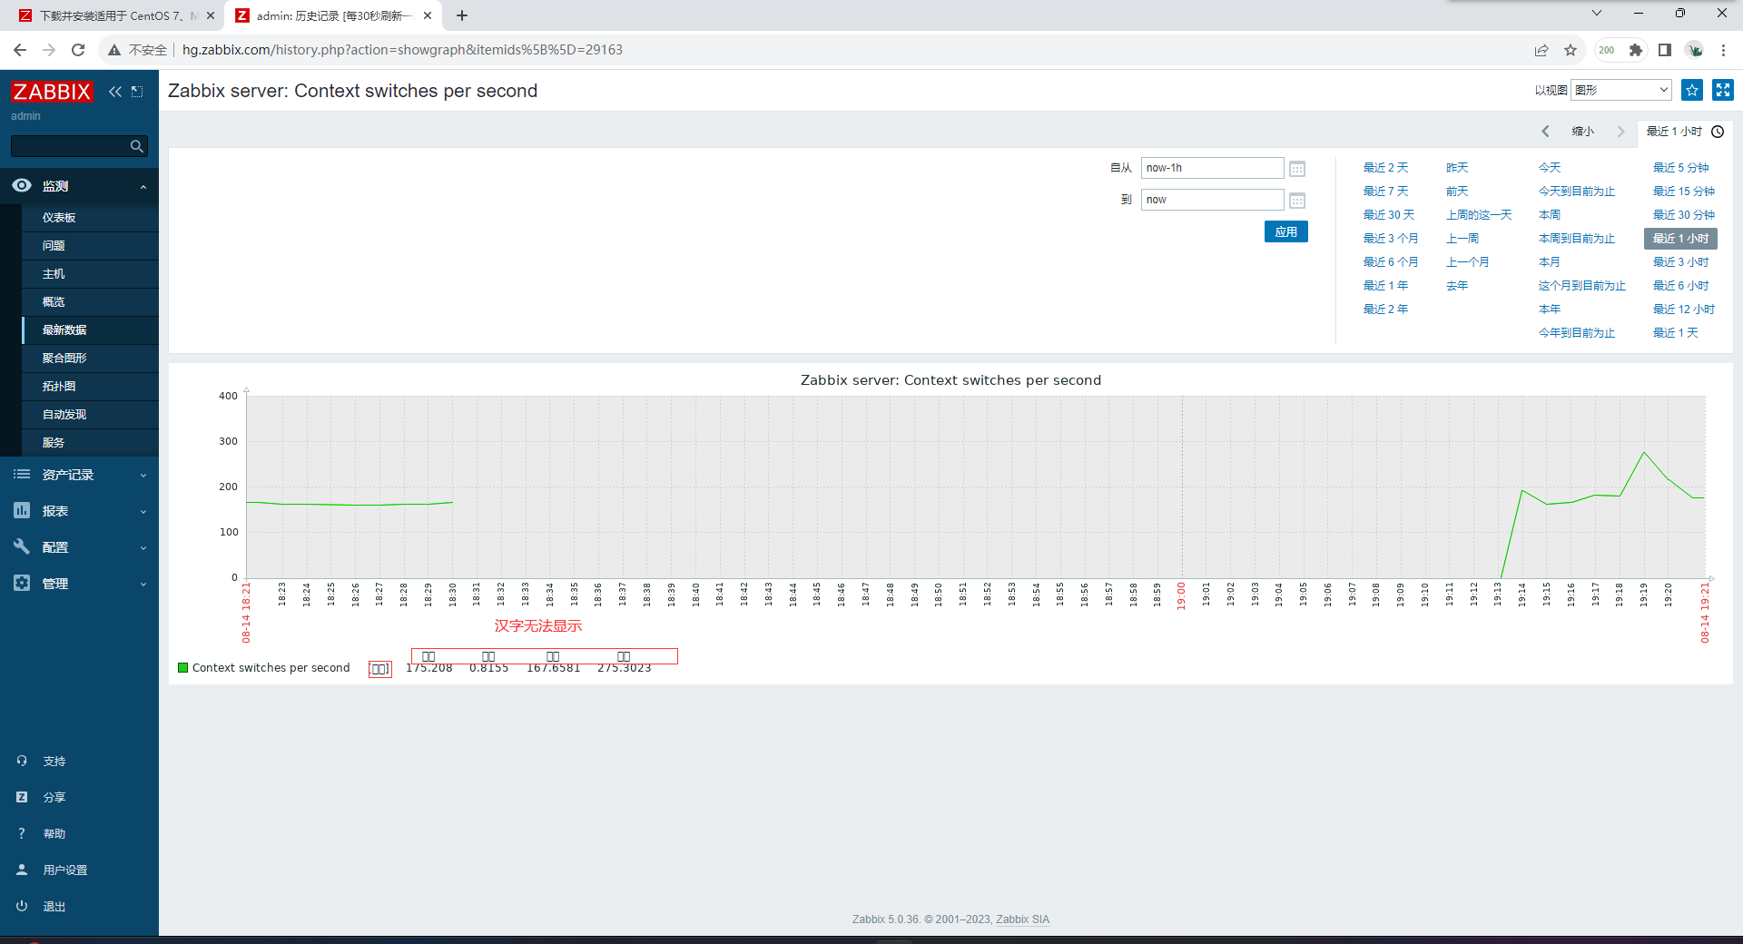Click the sidebar search field
Image resolution: width=1743 pixels, height=944 pixels.
(x=69, y=146)
